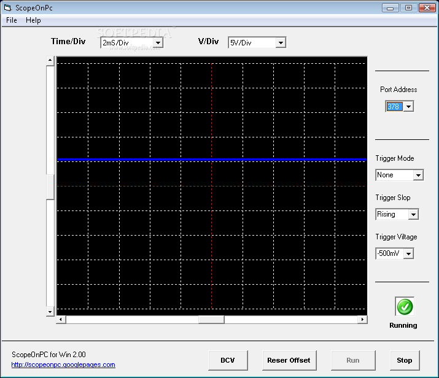Click the Run button
This screenshot has height=378, width=439.
point(353,360)
